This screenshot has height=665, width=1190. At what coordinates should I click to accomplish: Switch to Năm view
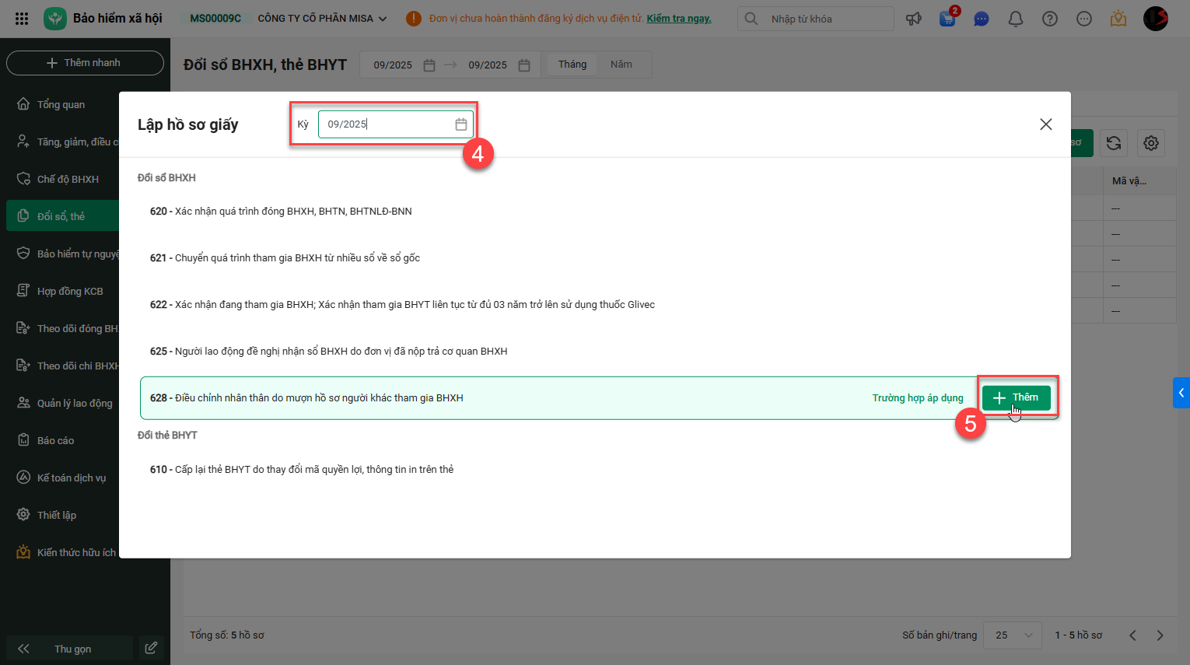621,65
